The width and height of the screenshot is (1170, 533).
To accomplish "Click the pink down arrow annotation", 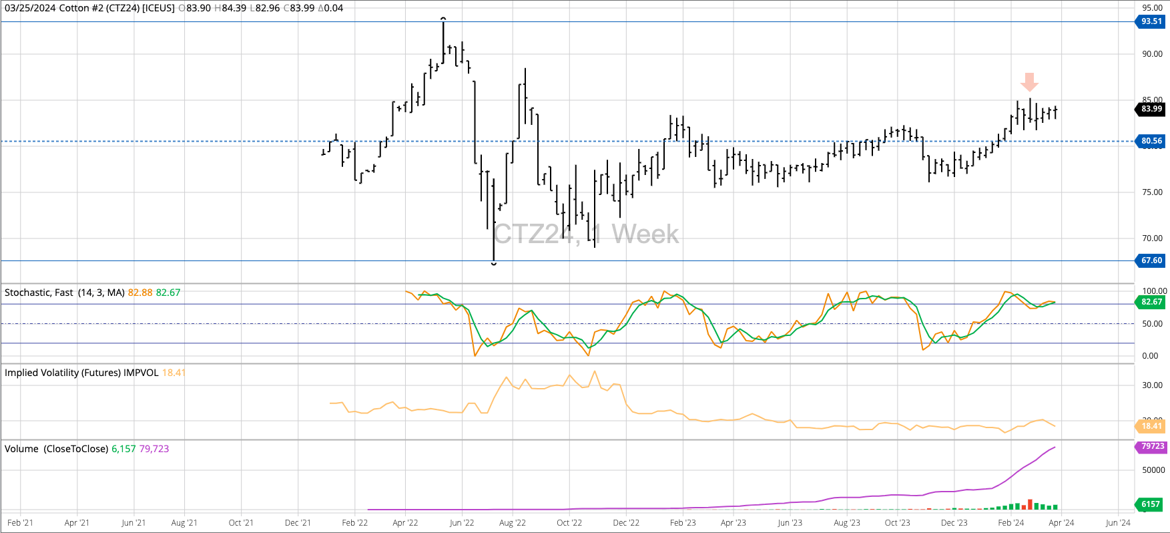I will 1029,81.
